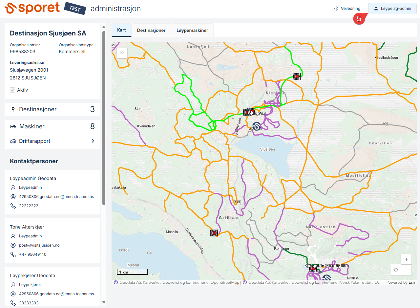Click groomer icon at Sjusjøen-Natrudstilen
This screenshot has height=308, width=420.
[313, 269]
